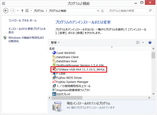The width and height of the screenshot is (157, 115).
Task: Click the vertical scrollbar down arrow
Action: tap(153, 94)
